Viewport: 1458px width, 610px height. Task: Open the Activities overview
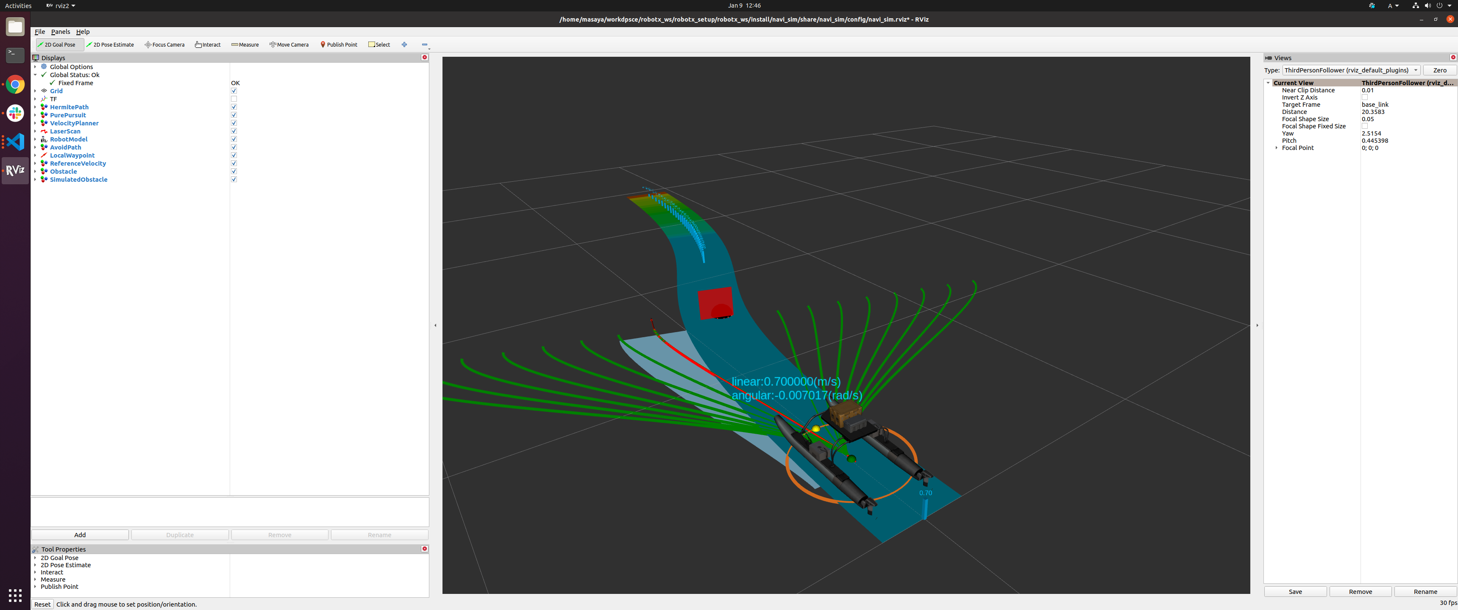pos(18,6)
